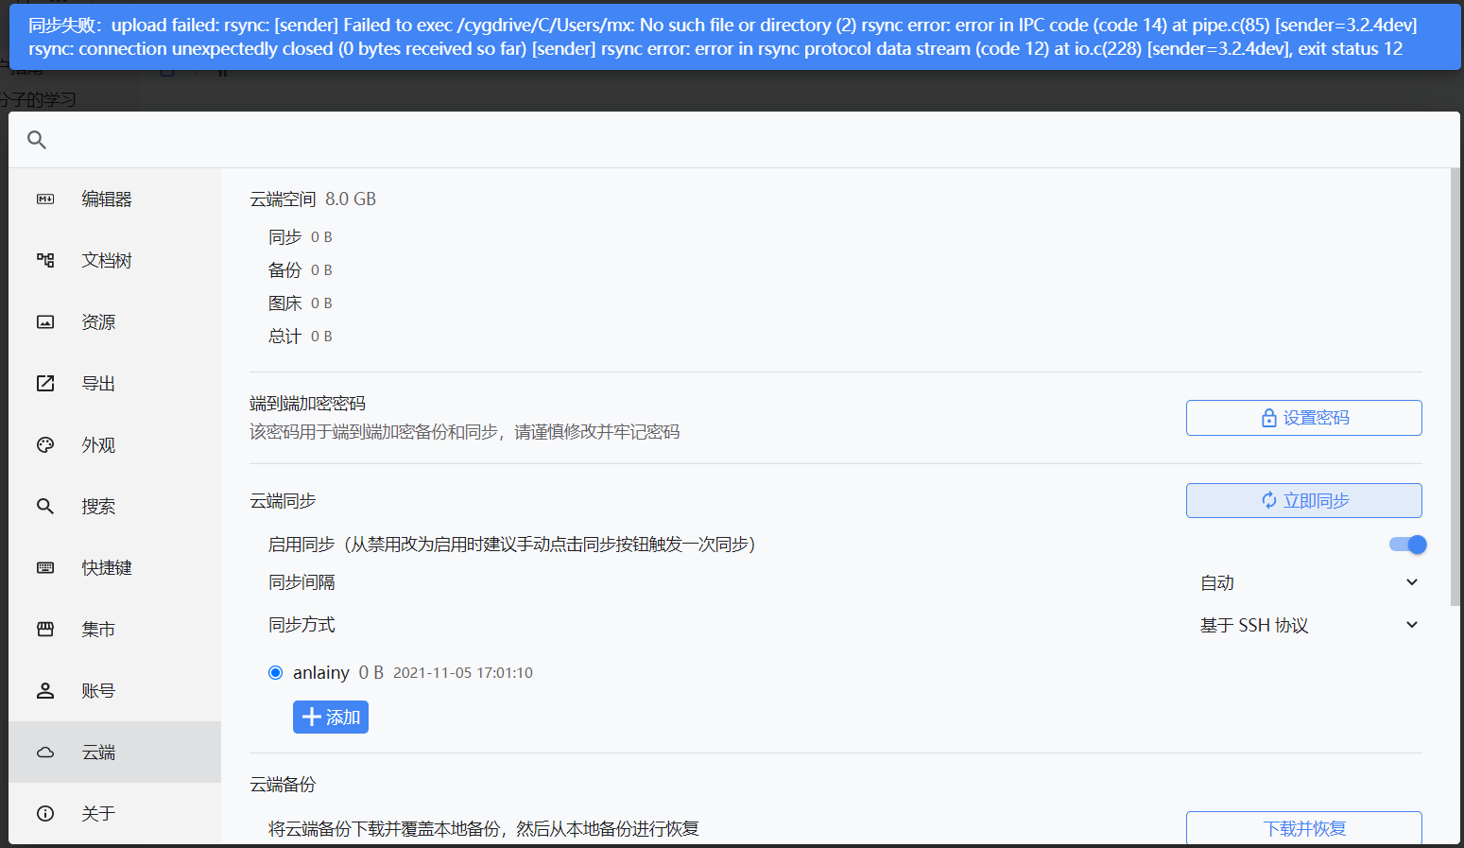
Task: Click the image assets icon
Action: tap(45, 322)
